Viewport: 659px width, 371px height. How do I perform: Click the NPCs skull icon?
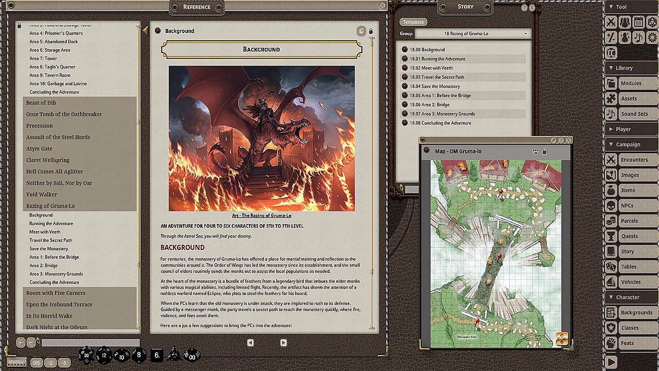point(611,206)
